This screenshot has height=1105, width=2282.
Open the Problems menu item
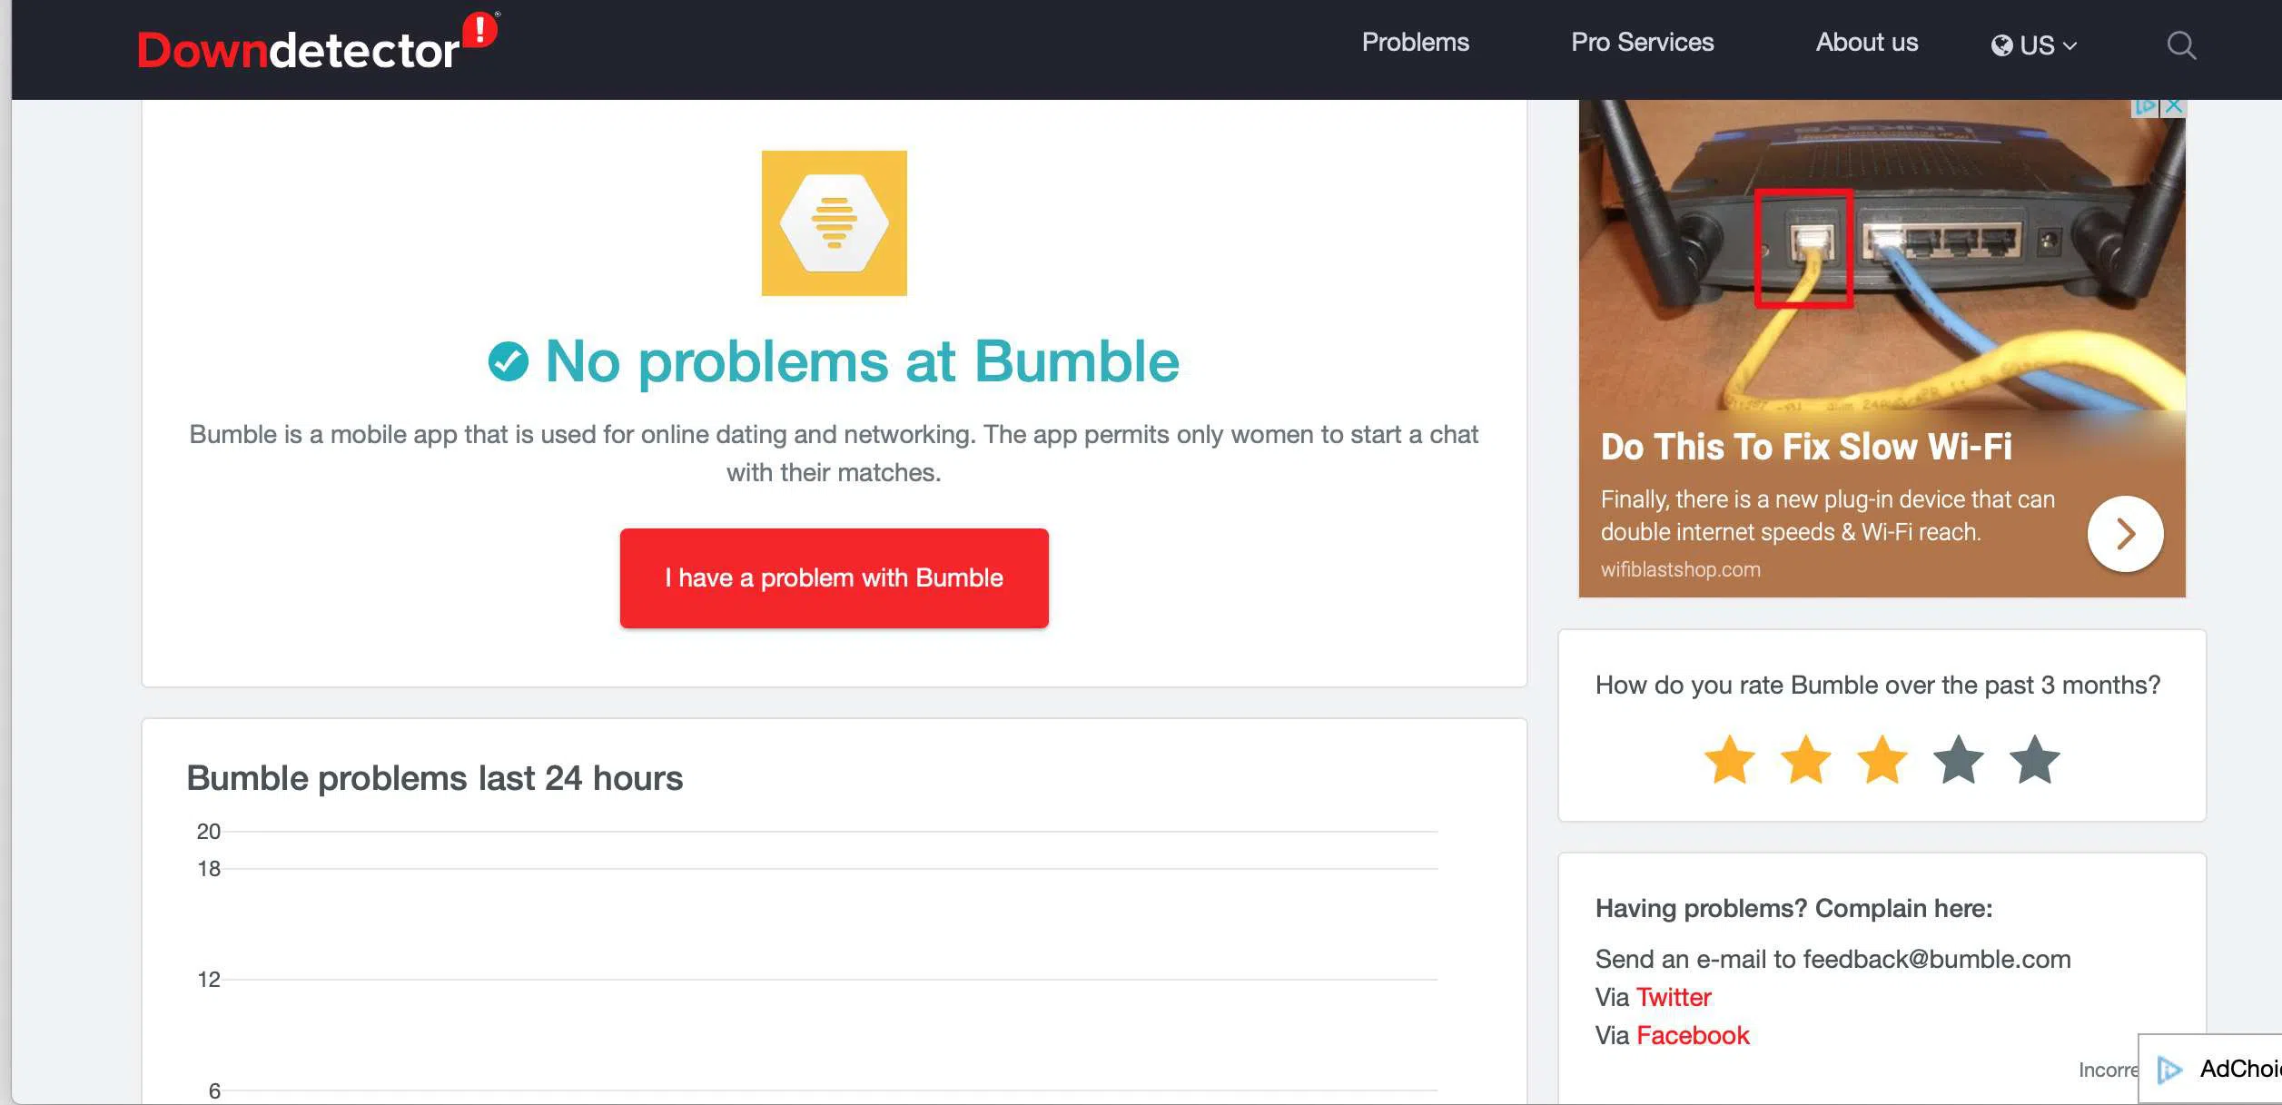1415,43
